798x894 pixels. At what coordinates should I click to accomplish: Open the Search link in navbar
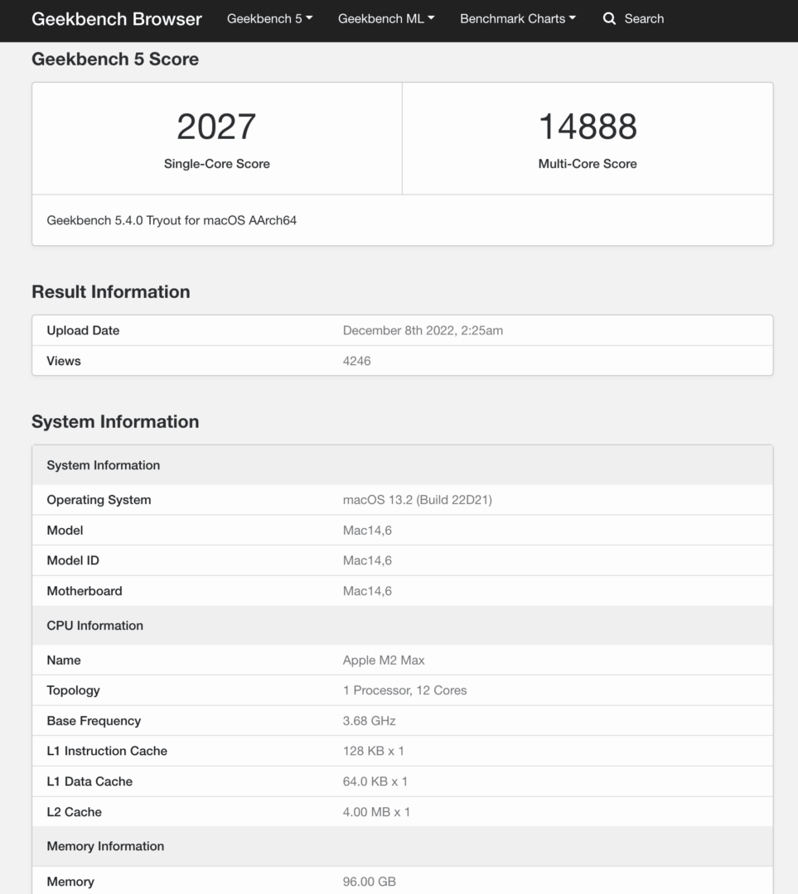click(644, 19)
